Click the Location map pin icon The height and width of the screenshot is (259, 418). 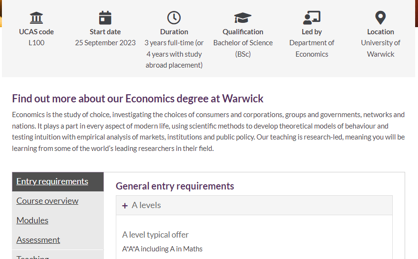[x=380, y=18]
